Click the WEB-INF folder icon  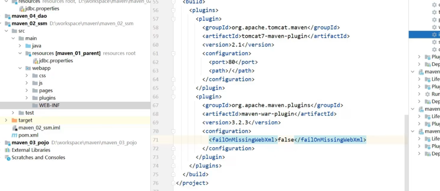click(35, 106)
